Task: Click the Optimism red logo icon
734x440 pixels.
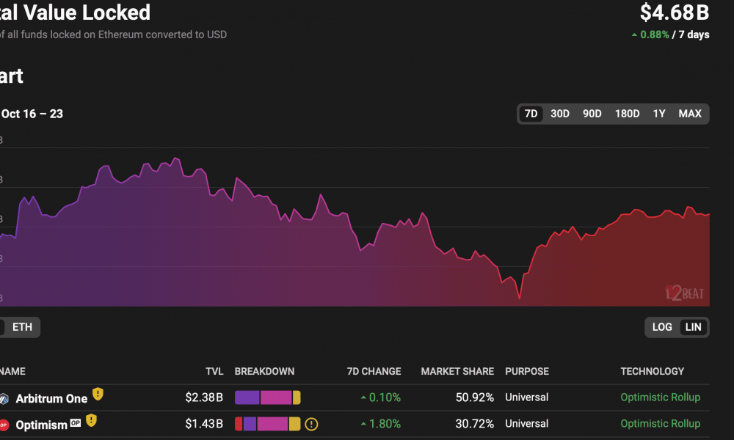Action: (x=4, y=425)
